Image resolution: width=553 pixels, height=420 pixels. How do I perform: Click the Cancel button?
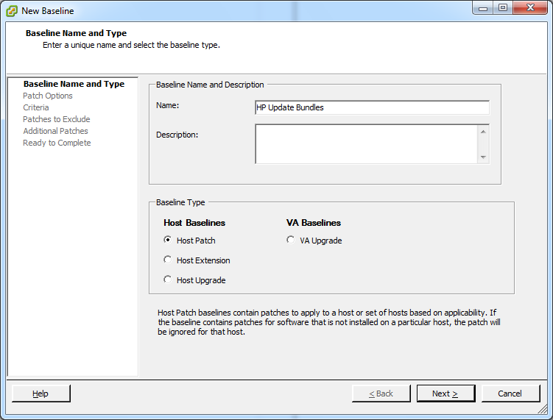(x=510, y=394)
